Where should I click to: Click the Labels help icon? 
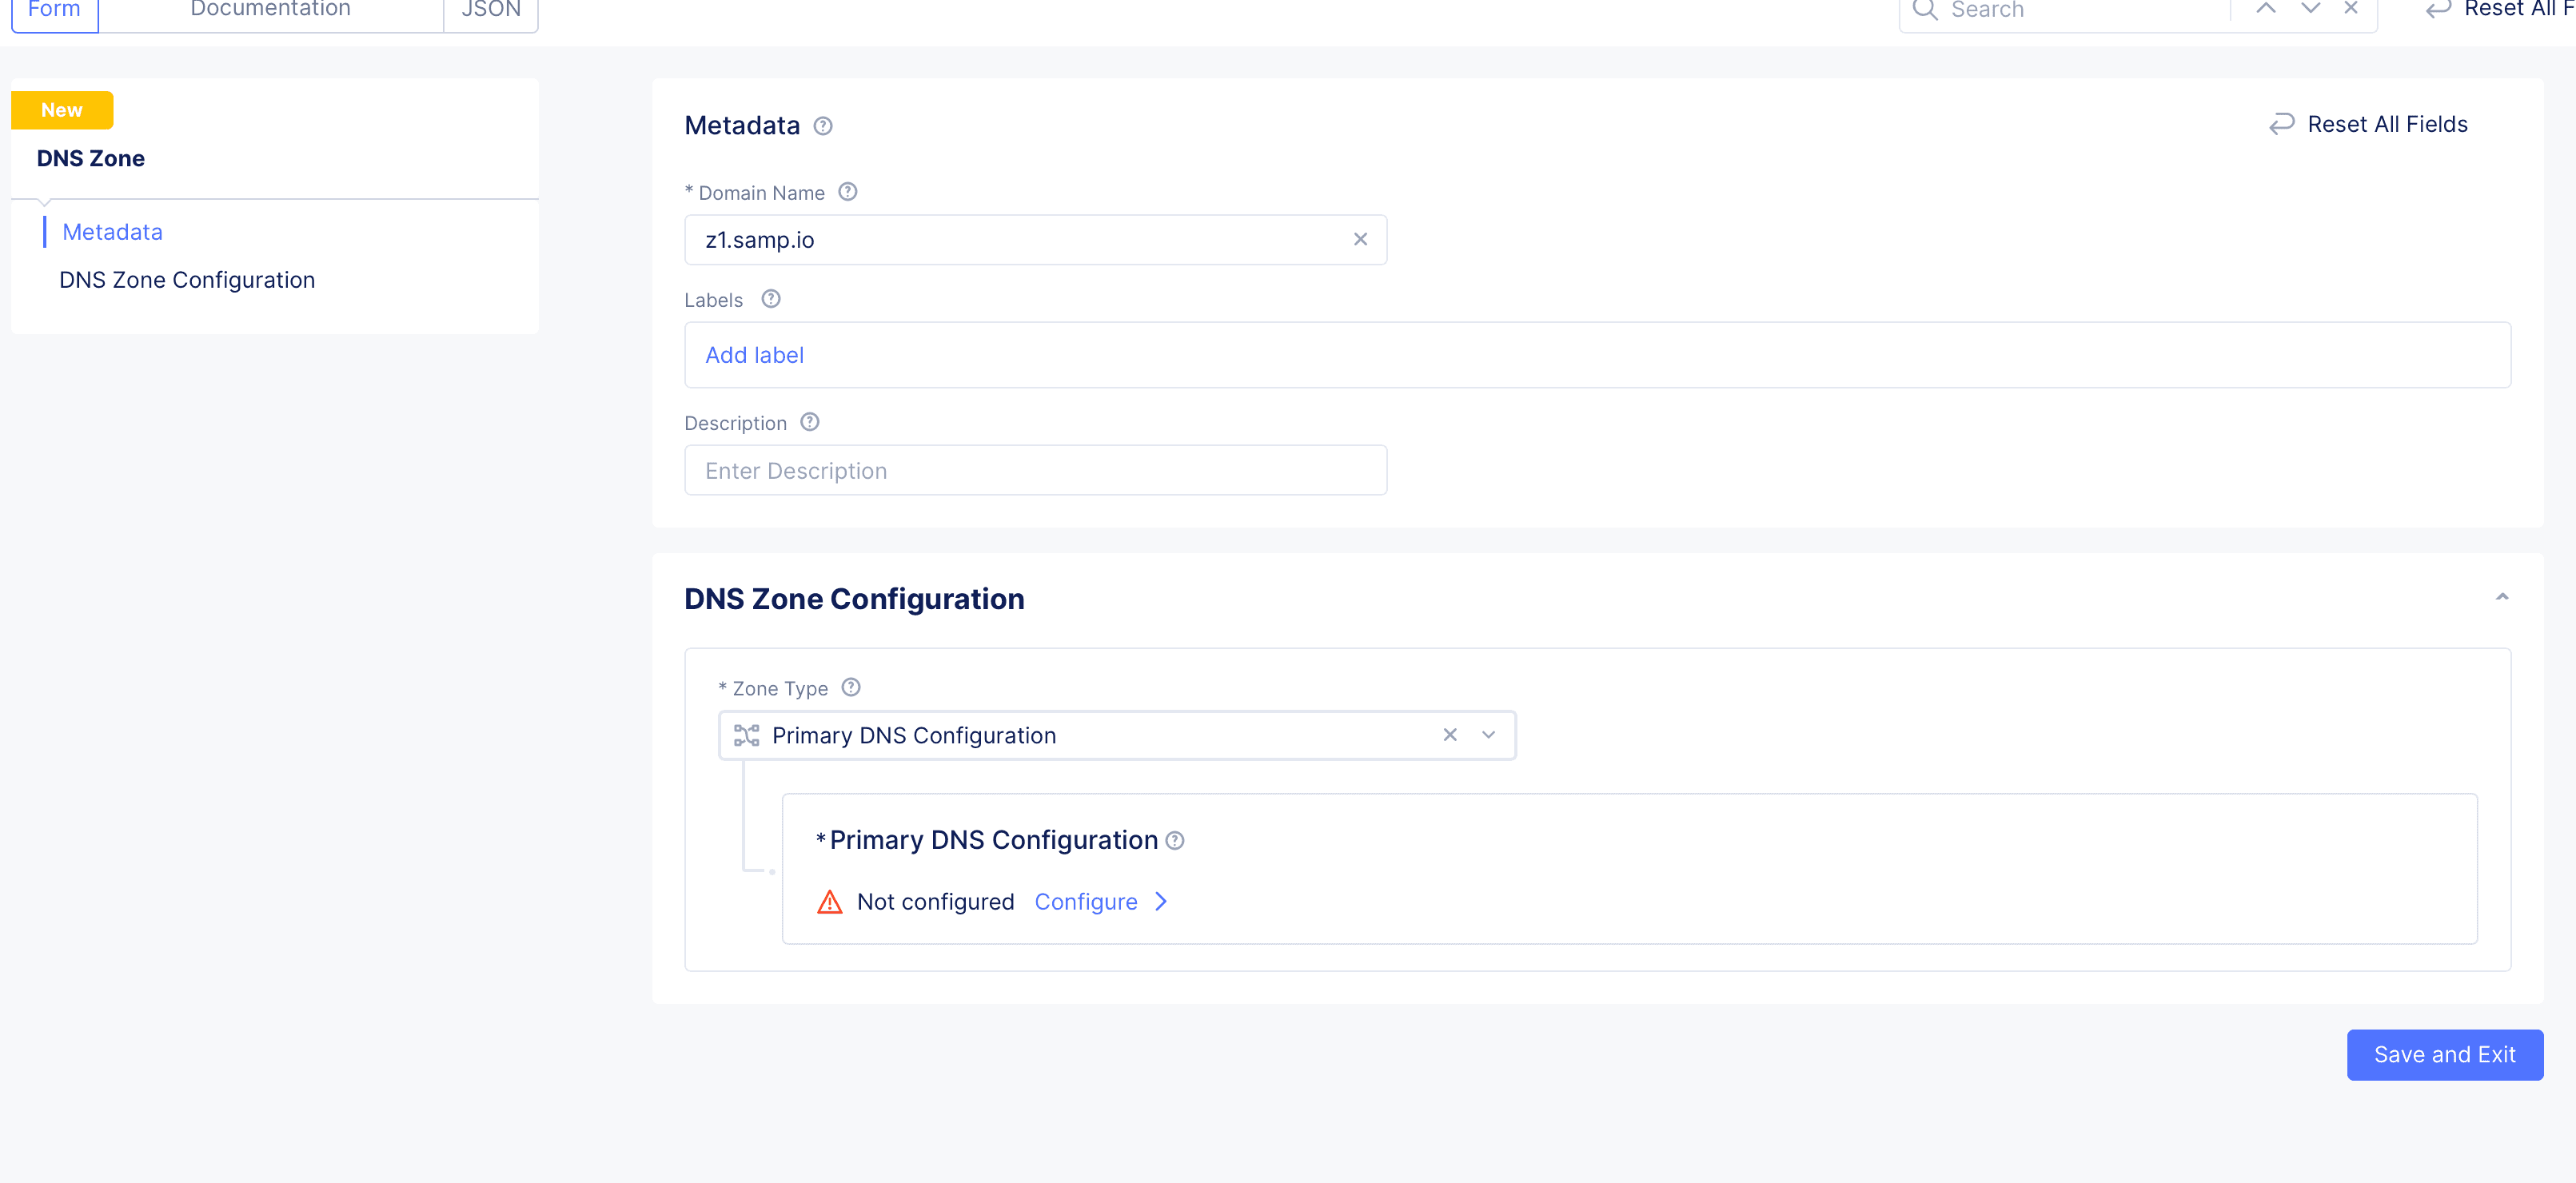(x=770, y=299)
